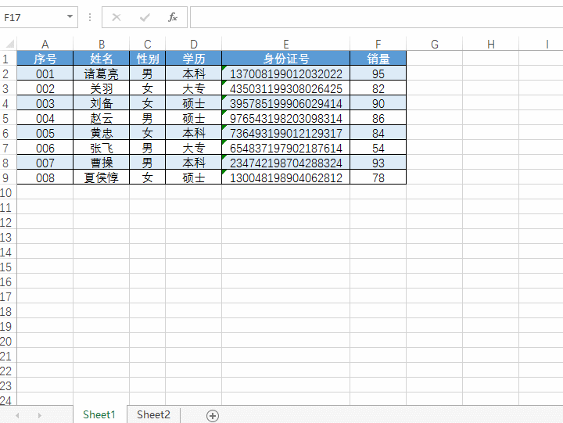Click the Enter checkmark icon in formula bar

coord(145,17)
